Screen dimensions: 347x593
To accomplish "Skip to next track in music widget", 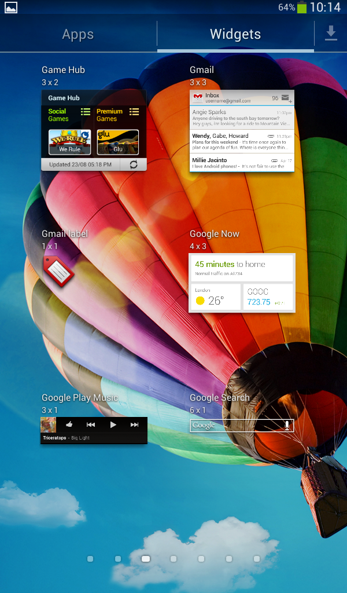I will (134, 424).
